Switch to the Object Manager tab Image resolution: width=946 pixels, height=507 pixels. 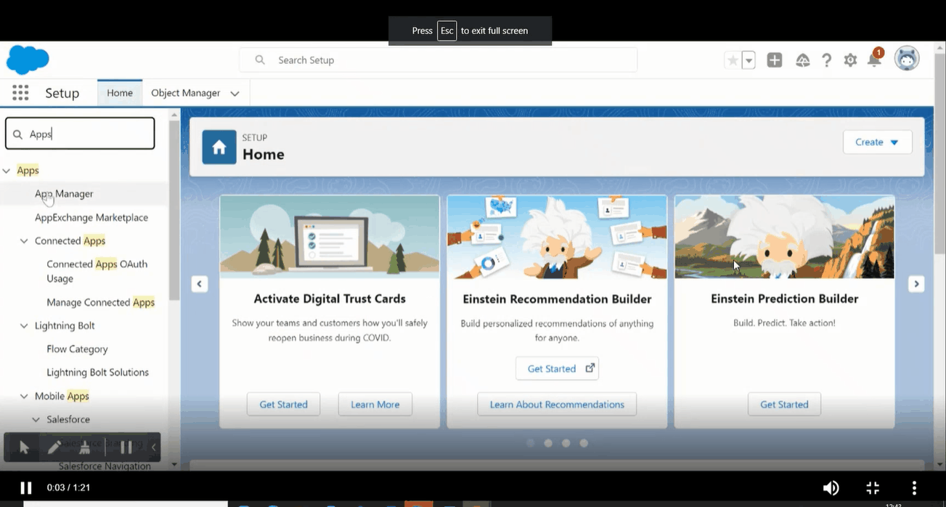[185, 93]
